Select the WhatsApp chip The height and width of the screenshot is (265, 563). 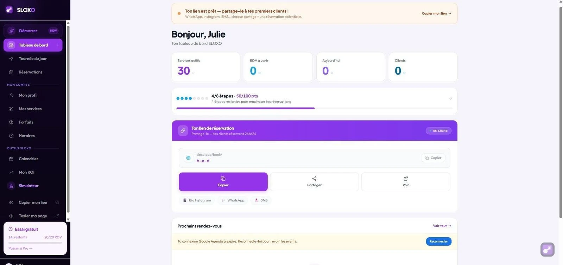coord(233,200)
